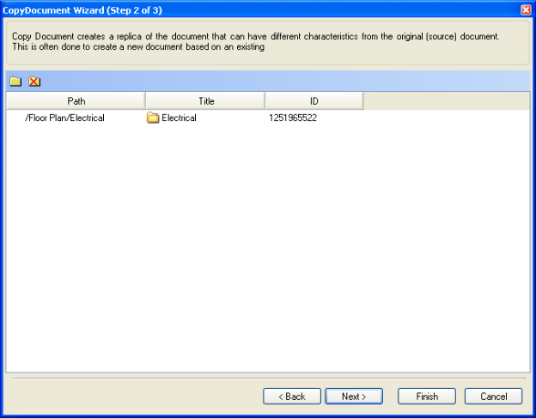This screenshot has height=418, width=536.
Task: Click the remove folder red X icon
Action: click(34, 82)
